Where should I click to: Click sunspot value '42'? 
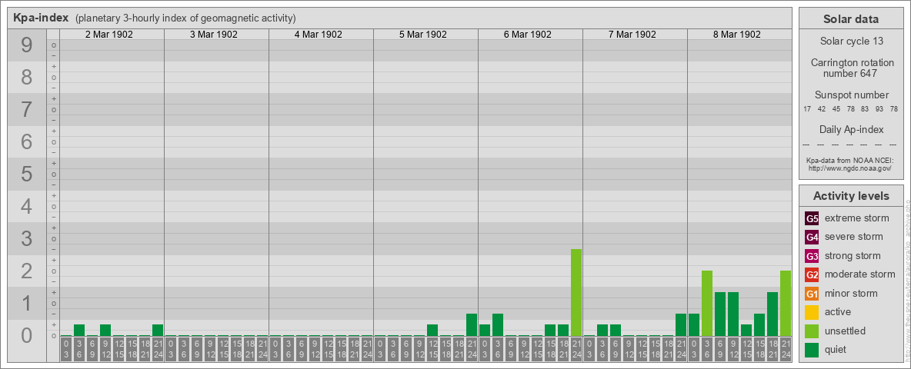coord(822,109)
